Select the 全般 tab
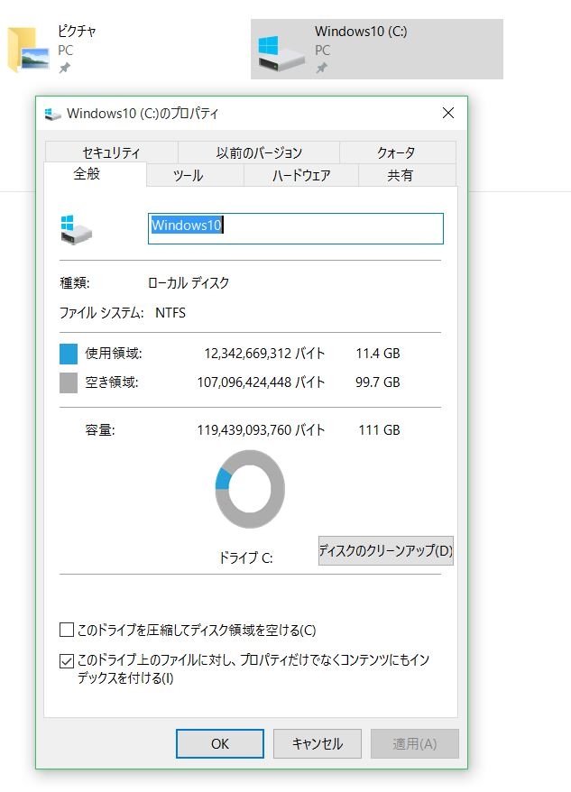This screenshot has height=792, width=571. [x=95, y=174]
